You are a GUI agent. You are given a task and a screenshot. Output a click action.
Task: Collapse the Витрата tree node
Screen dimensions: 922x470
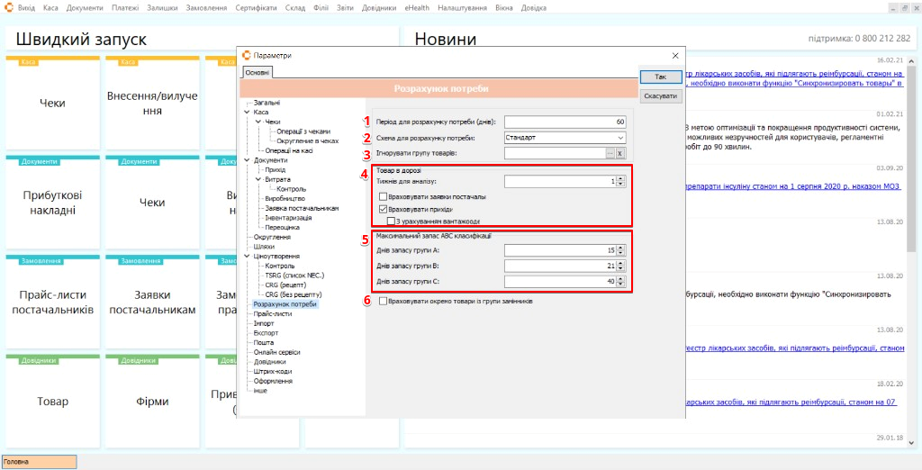(258, 179)
